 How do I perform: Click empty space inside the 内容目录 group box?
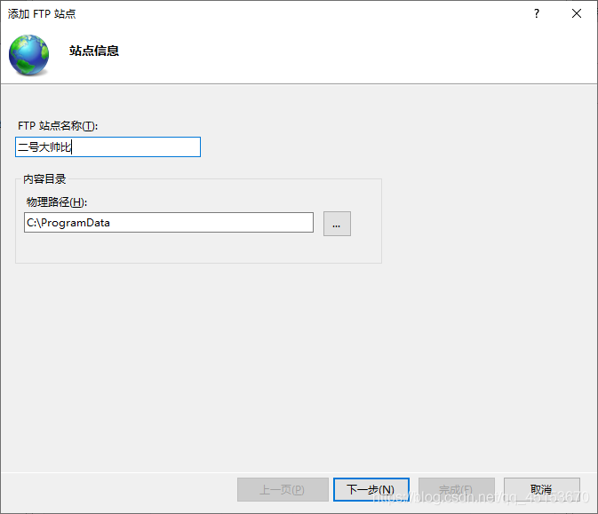coord(198,248)
